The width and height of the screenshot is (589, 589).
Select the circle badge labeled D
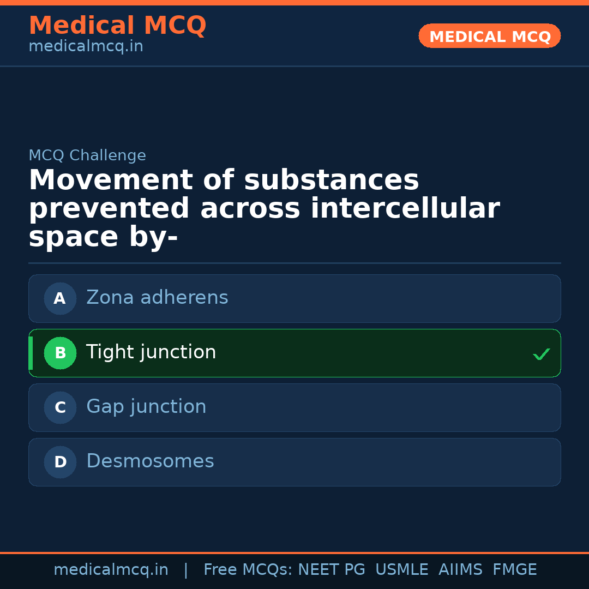click(60, 462)
